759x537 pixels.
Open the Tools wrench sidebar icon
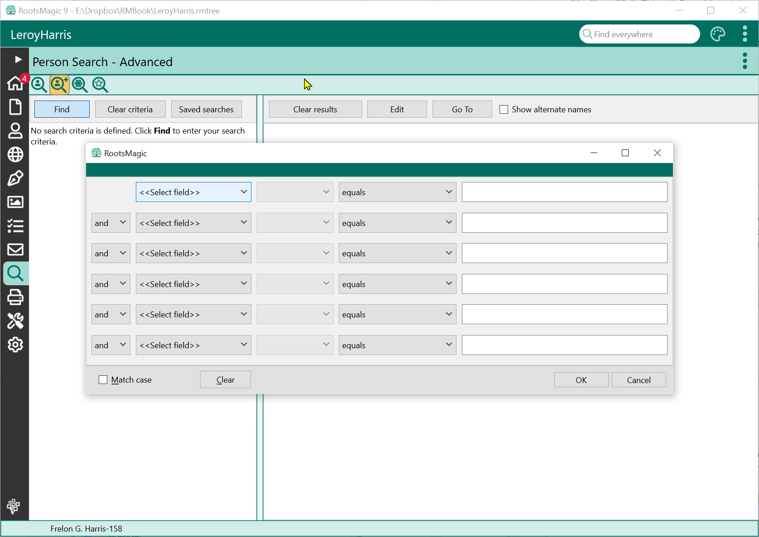coord(15,321)
